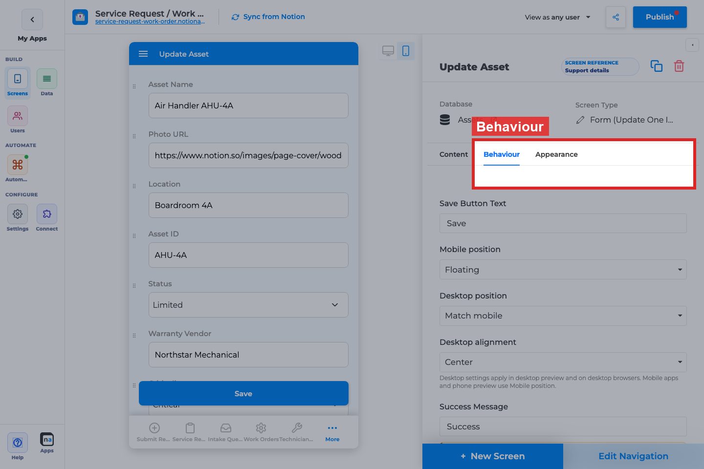Click Edit Navigation
Viewport: 704px width, 469px height.
[634, 456]
